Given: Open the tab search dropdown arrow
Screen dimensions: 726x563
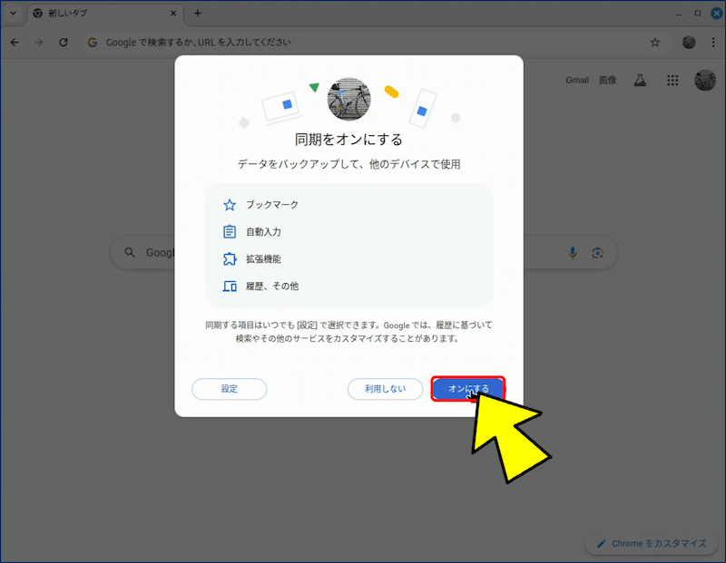Looking at the screenshot, I should coord(12,14).
